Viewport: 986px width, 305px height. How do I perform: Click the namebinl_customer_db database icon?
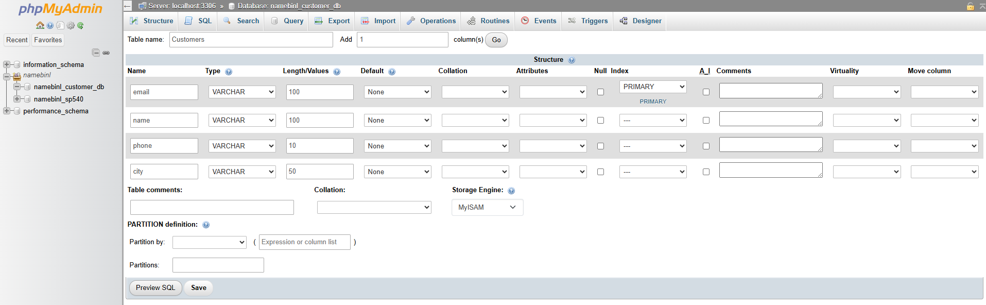tap(27, 87)
